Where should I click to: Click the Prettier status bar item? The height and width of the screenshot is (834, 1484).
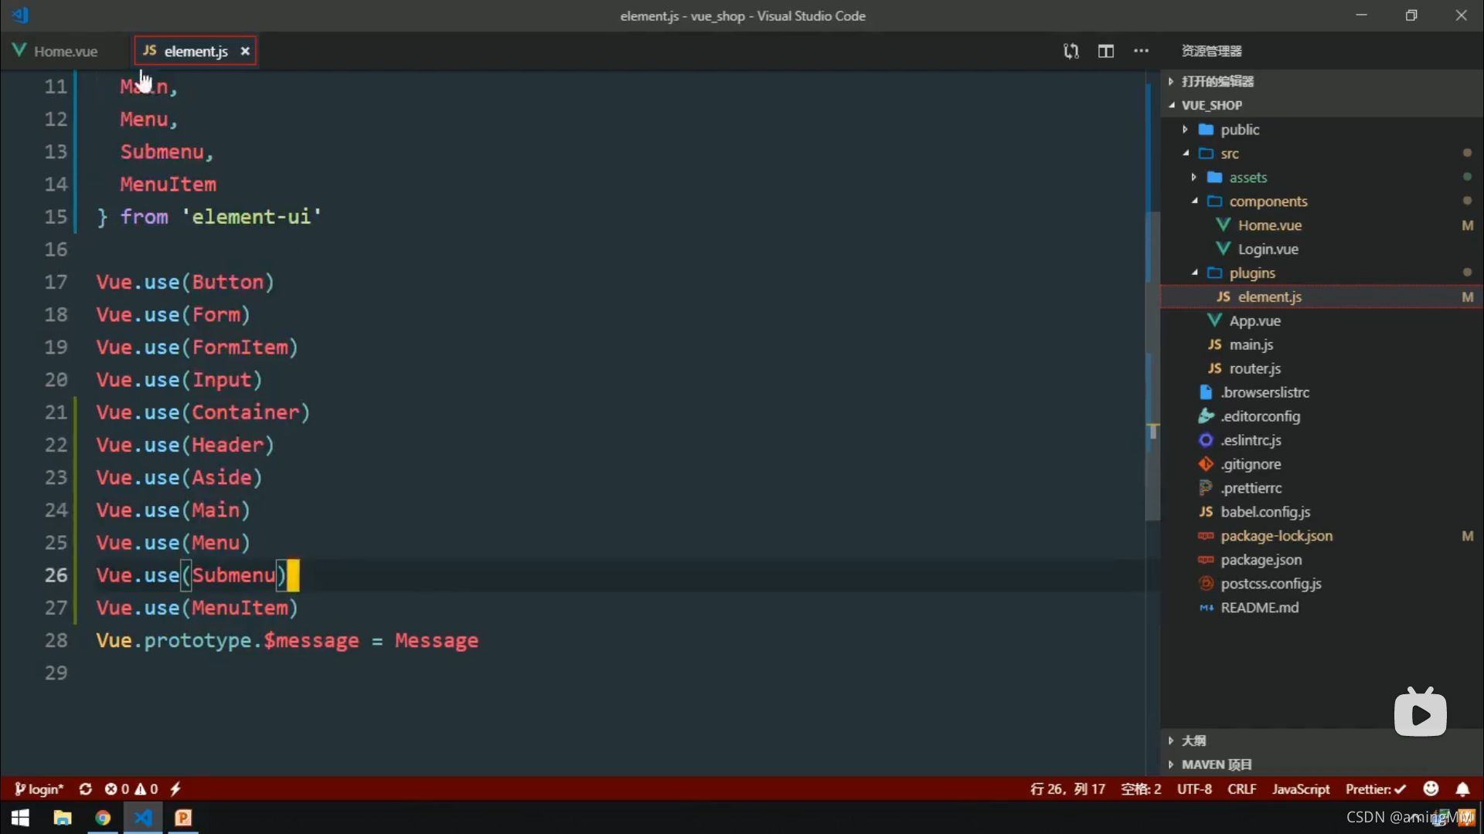click(1376, 789)
